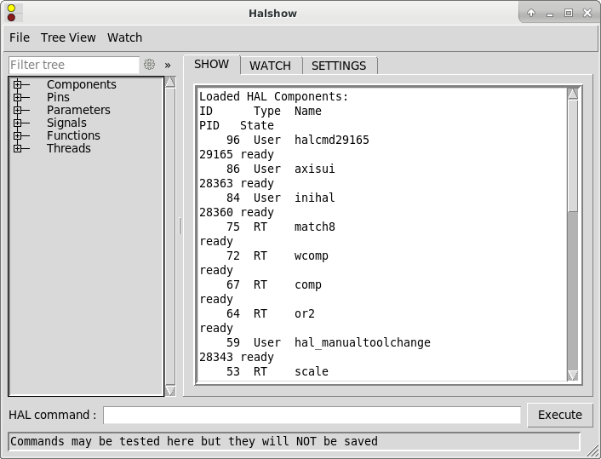601x459 pixels.
Task: Focus the HAL command input field
Action: [312, 415]
